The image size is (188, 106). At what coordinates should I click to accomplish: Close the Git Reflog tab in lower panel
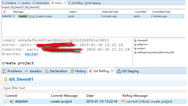pos(112,71)
